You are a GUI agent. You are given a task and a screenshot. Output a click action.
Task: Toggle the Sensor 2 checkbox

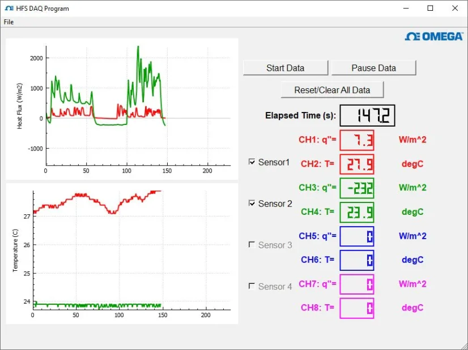(x=252, y=203)
